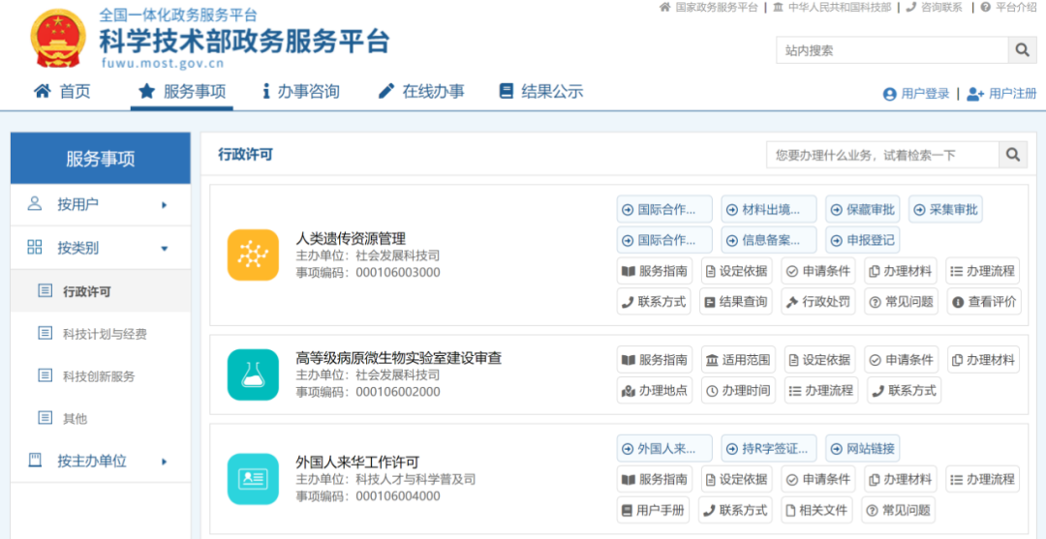Open the 结果公示 navigation tab
The image size is (1046, 539).
point(541,92)
